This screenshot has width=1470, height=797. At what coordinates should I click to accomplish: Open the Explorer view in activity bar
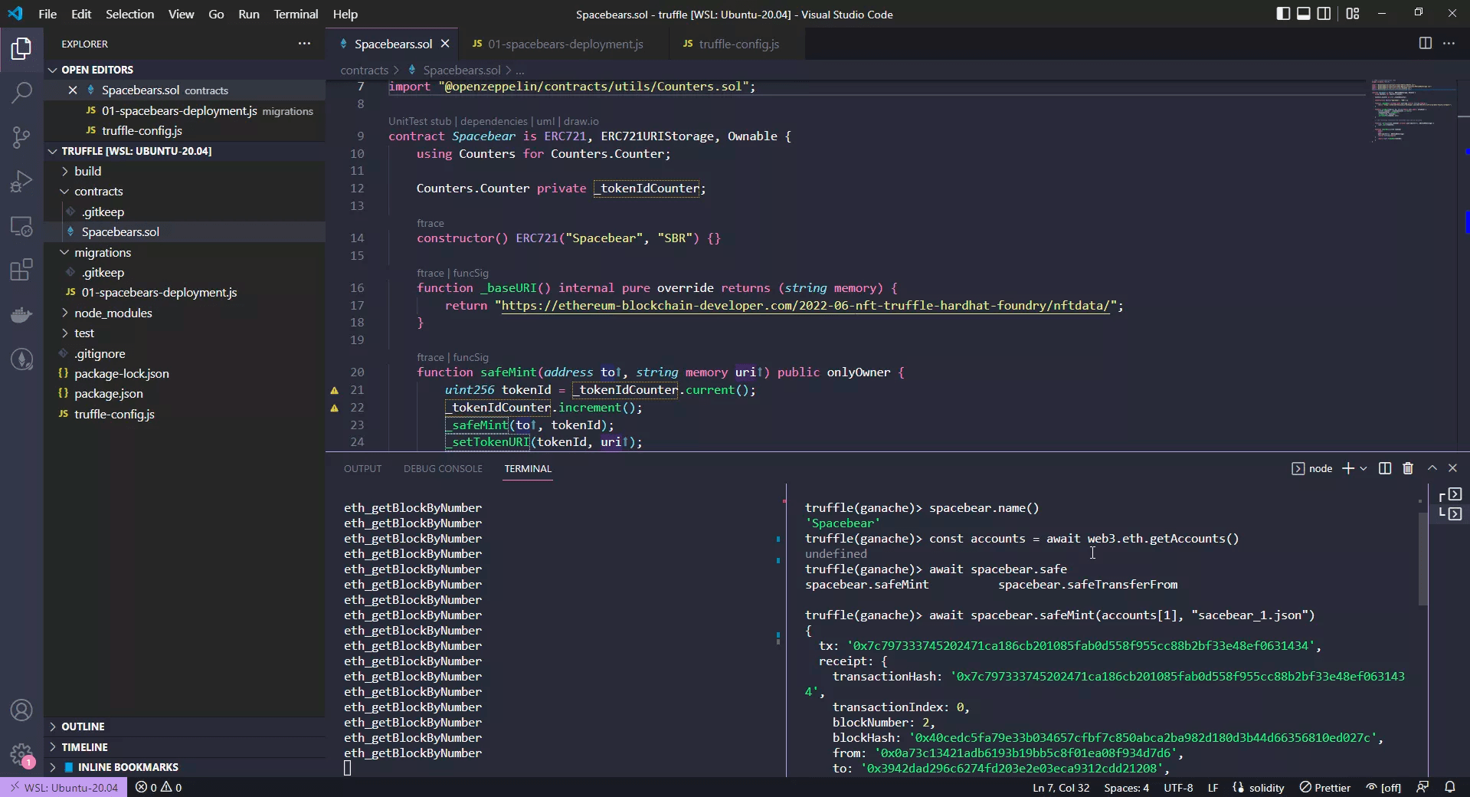click(21, 49)
